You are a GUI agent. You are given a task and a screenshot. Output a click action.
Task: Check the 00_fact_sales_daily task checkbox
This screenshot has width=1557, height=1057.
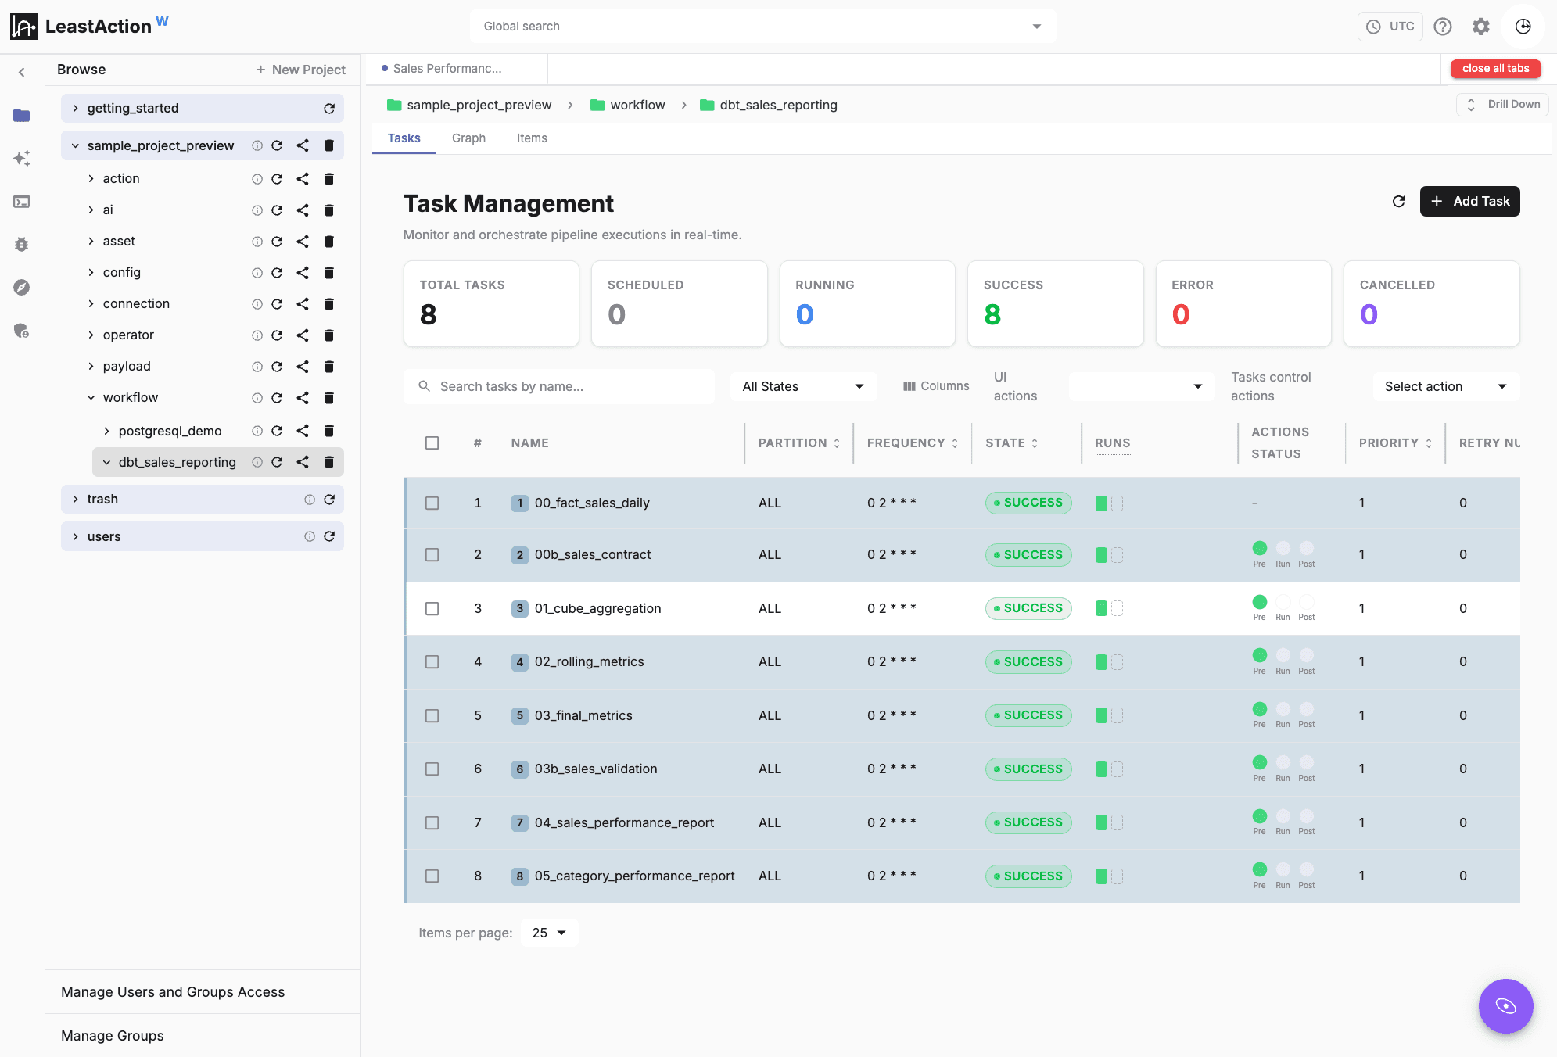point(432,503)
